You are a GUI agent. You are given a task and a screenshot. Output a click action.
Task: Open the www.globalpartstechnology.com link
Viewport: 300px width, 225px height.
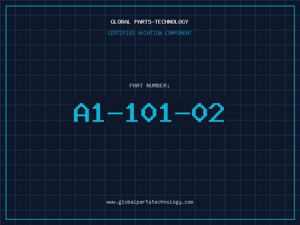(150, 202)
